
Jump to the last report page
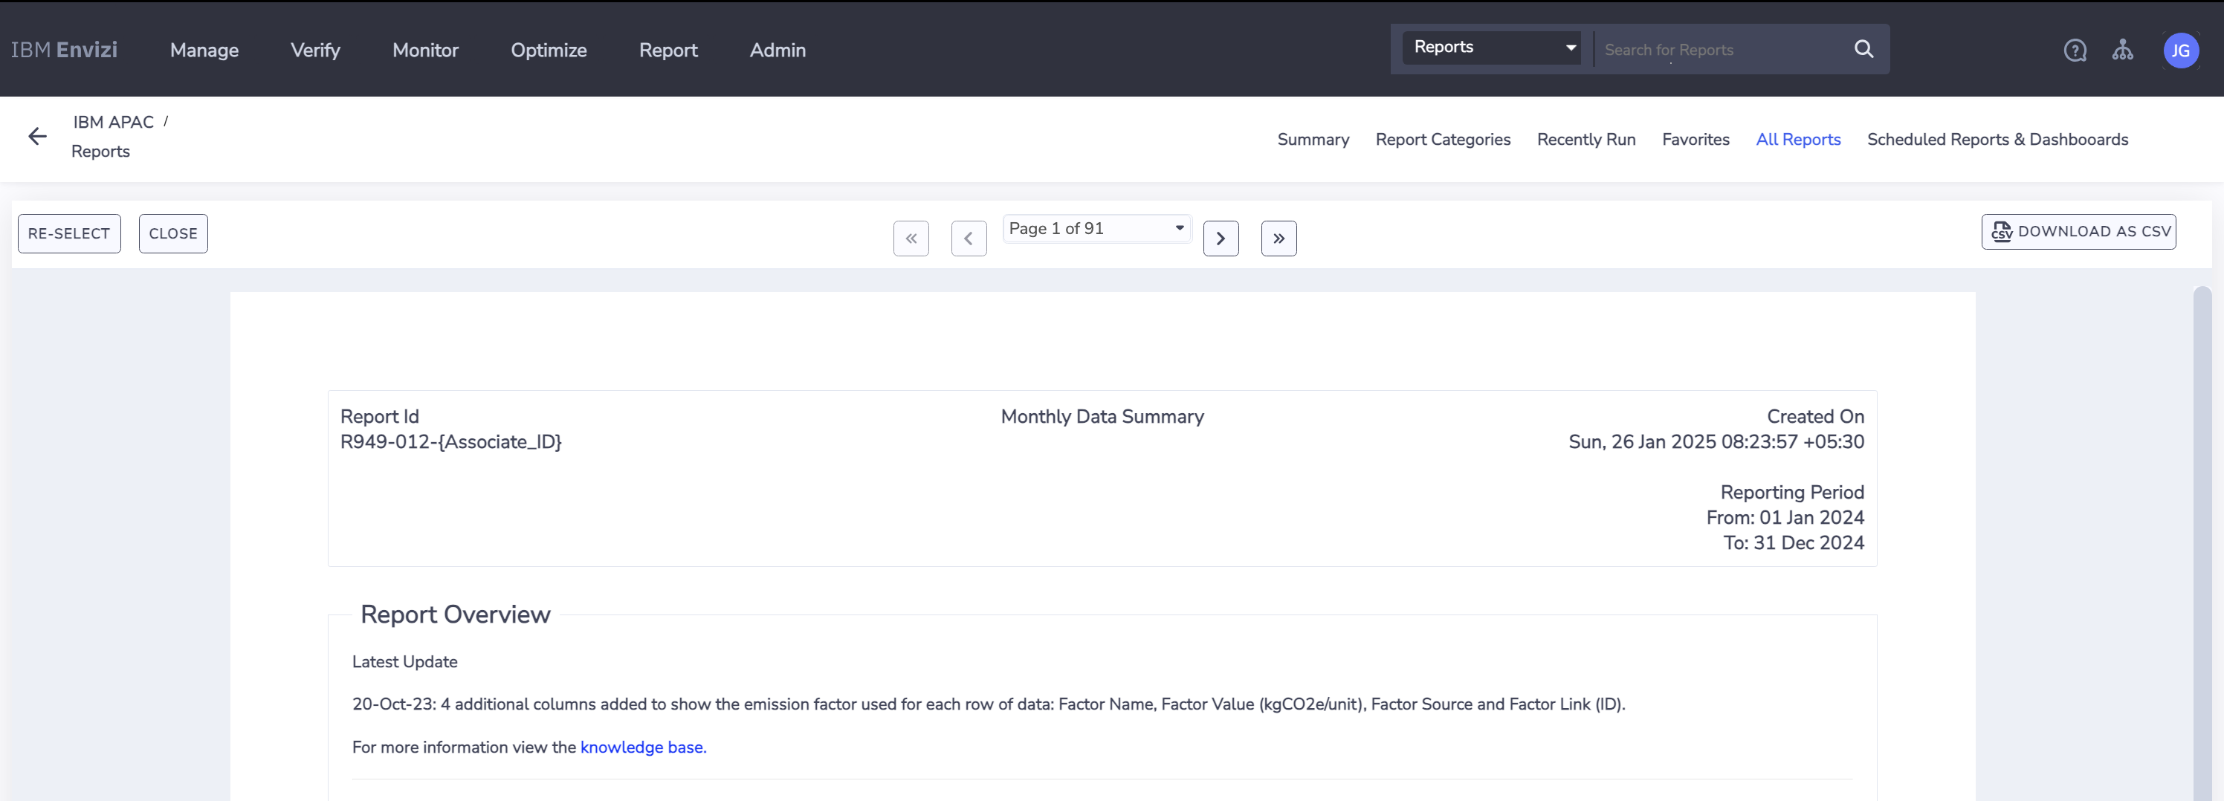(1279, 239)
